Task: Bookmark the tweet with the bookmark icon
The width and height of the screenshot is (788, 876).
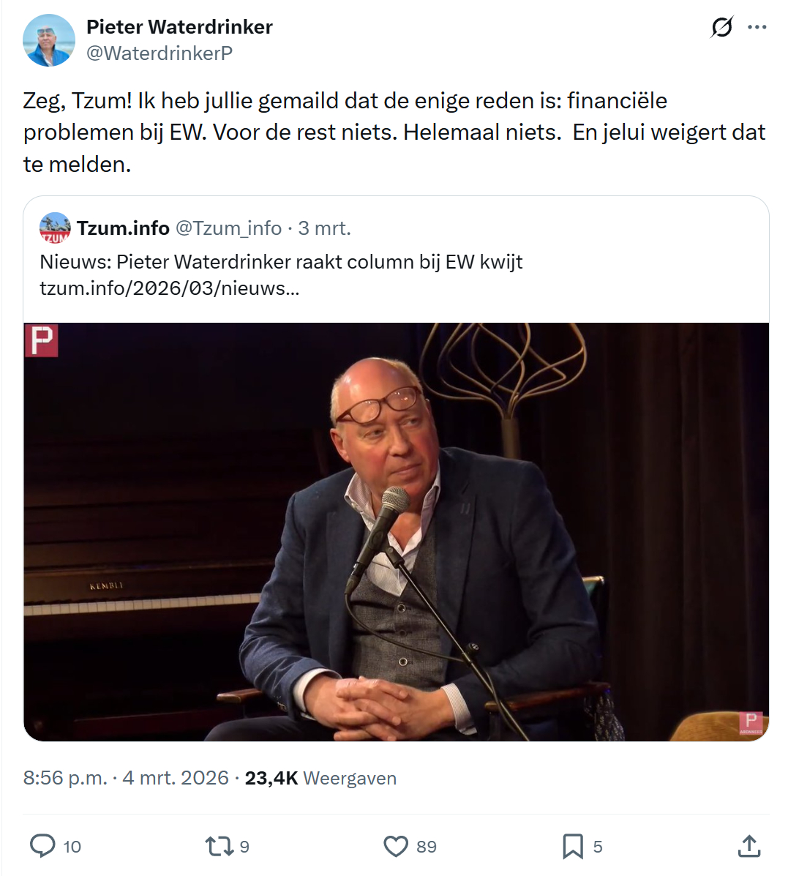Action: pos(573,846)
